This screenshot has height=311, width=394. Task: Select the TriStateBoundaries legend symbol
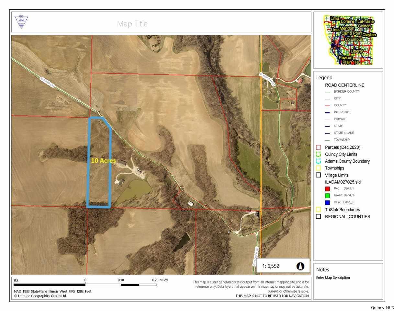[x=318, y=210]
